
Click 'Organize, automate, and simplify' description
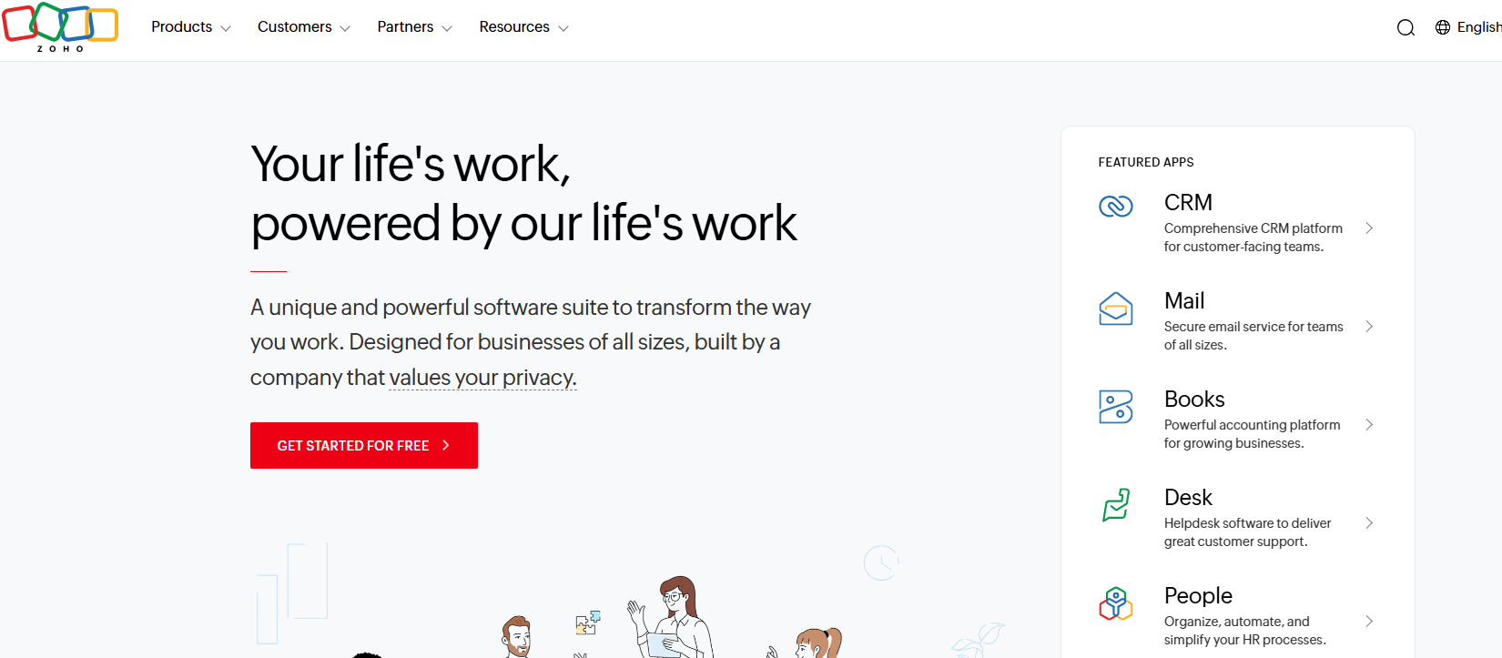tap(1245, 631)
